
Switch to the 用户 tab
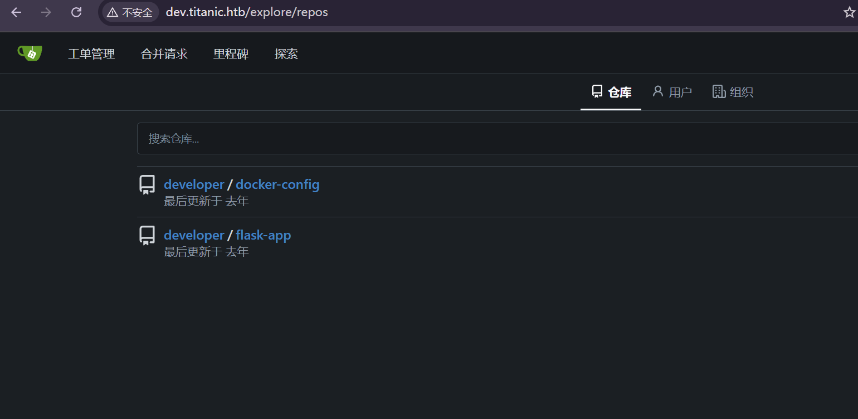(672, 92)
